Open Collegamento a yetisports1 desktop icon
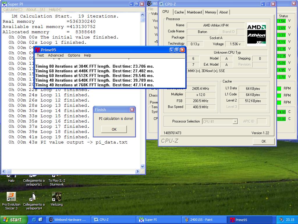298x224 pixels. click(x=34, y=180)
